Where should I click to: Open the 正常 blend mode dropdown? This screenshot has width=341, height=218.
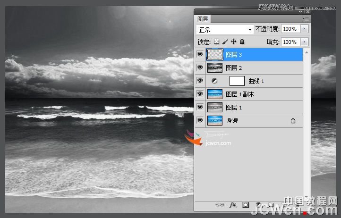click(x=225, y=29)
